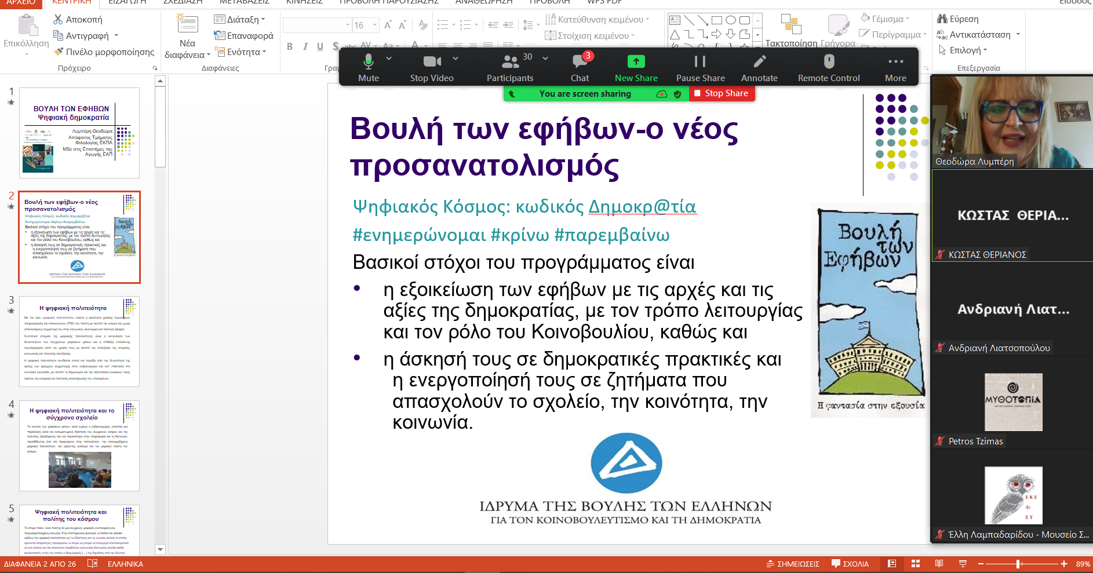Click the Εύρεση find button
Screen dimensions: 1093x573
coord(959,19)
